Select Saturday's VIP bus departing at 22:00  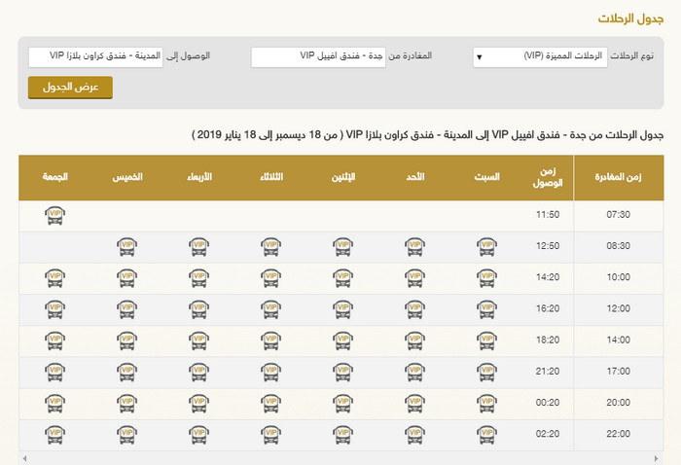coord(486,434)
